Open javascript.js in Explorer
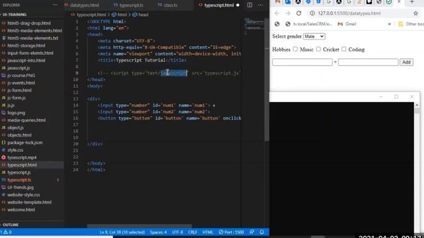424x238 pixels. click(x=19, y=68)
